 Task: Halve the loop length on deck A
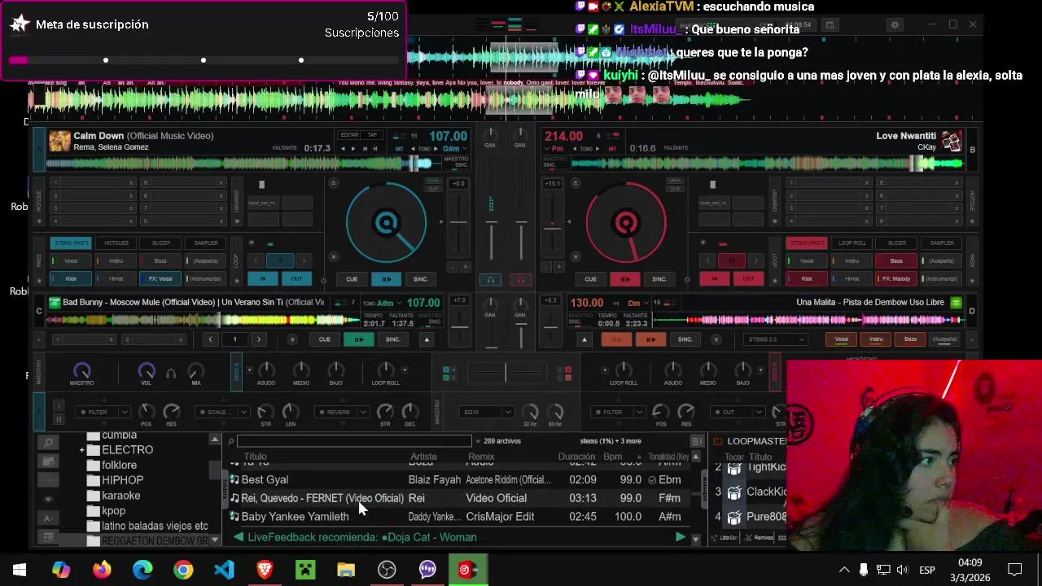(255, 260)
